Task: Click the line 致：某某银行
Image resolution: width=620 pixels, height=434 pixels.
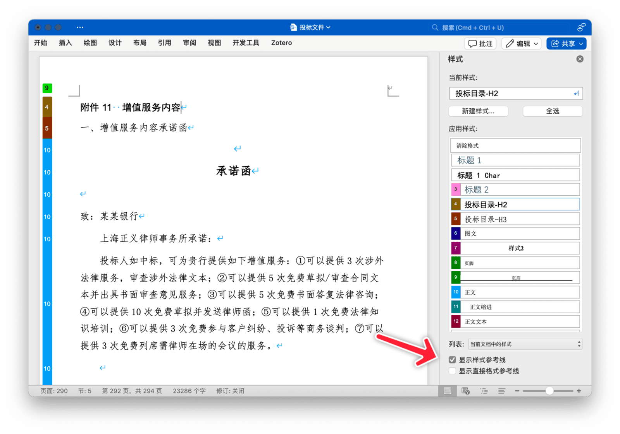Action: [x=109, y=216]
